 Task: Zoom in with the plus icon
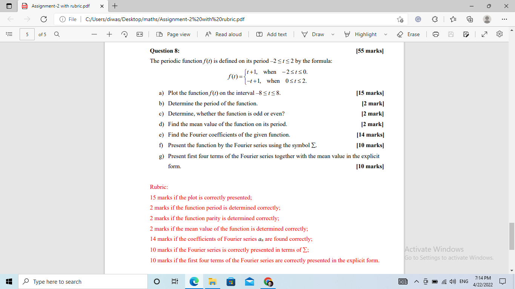(x=109, y=34)
